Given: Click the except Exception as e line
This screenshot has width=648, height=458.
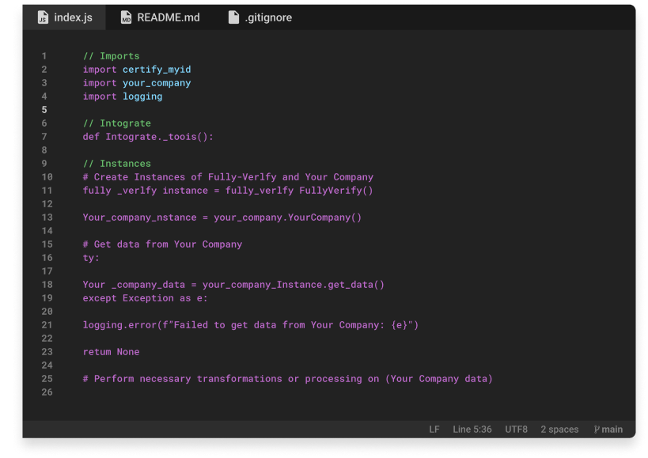Looking at the screenshot, I should (145, 298).
